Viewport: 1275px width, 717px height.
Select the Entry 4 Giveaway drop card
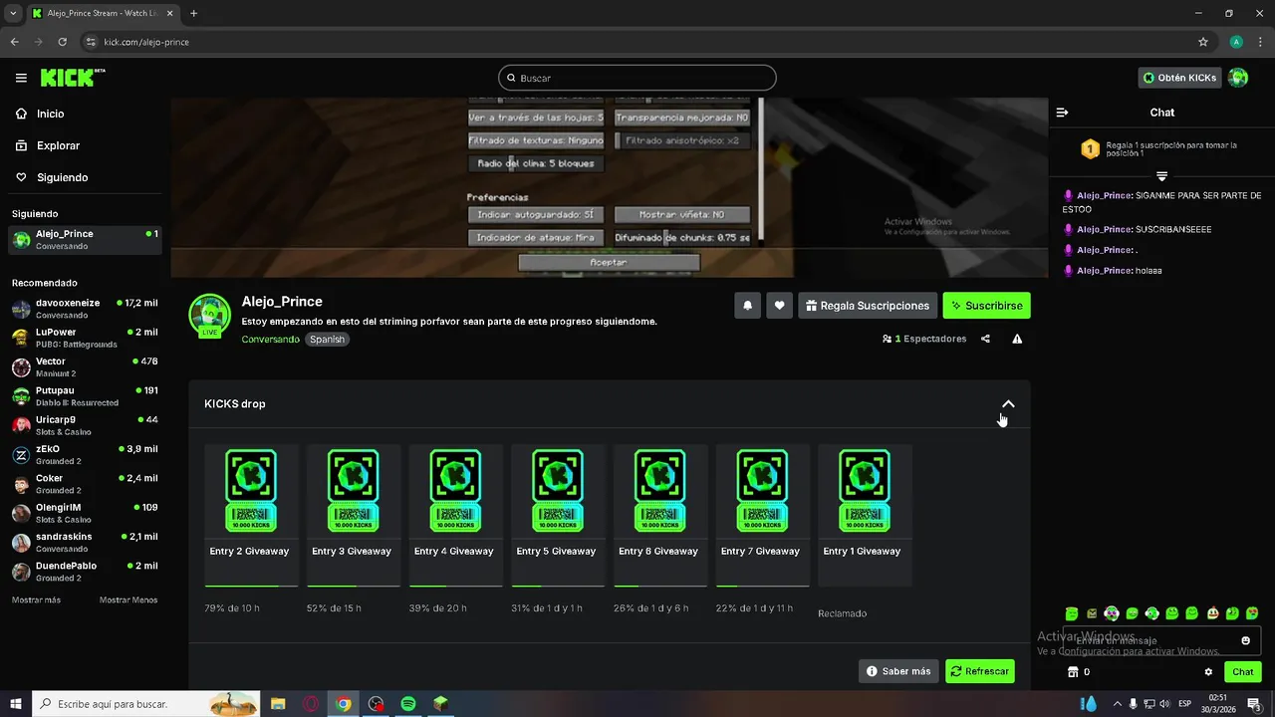click(455, 516)
